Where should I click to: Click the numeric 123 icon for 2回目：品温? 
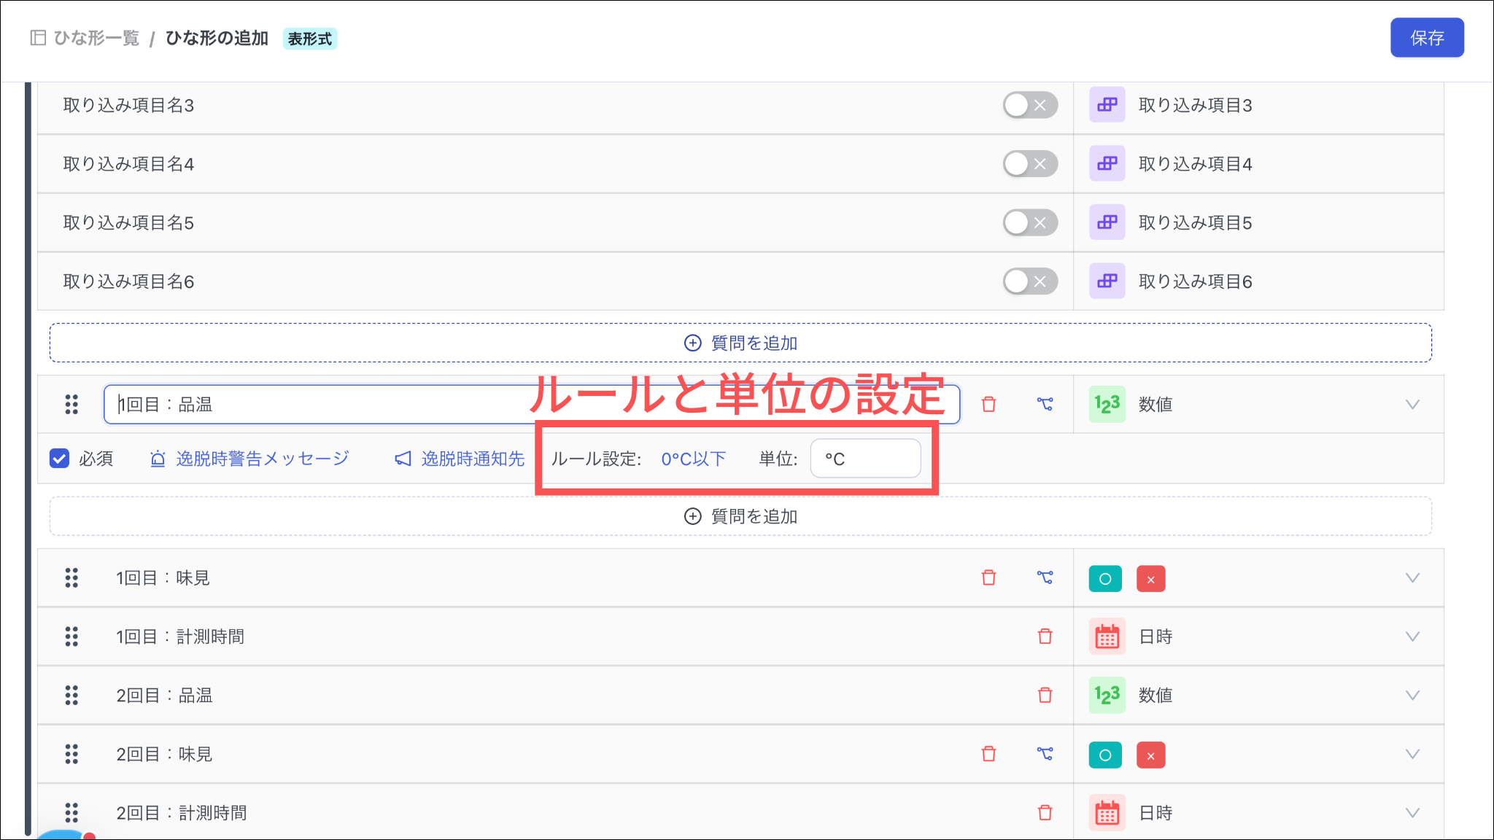[x=1107, y=695]
